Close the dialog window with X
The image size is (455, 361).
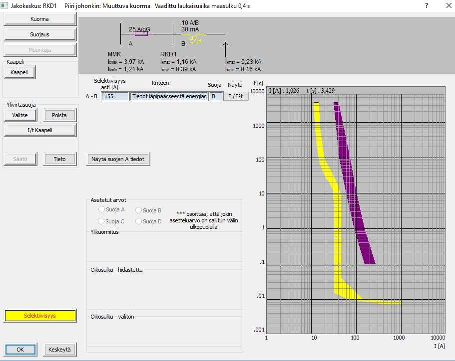[x=449, y=5]
